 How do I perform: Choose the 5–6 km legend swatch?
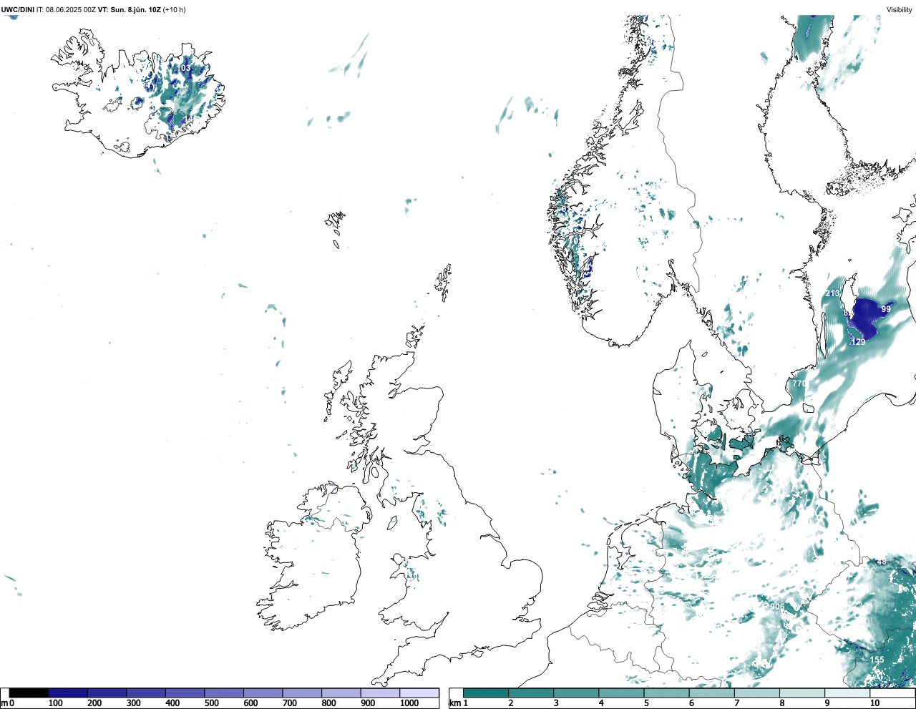[x=667, y=693]
